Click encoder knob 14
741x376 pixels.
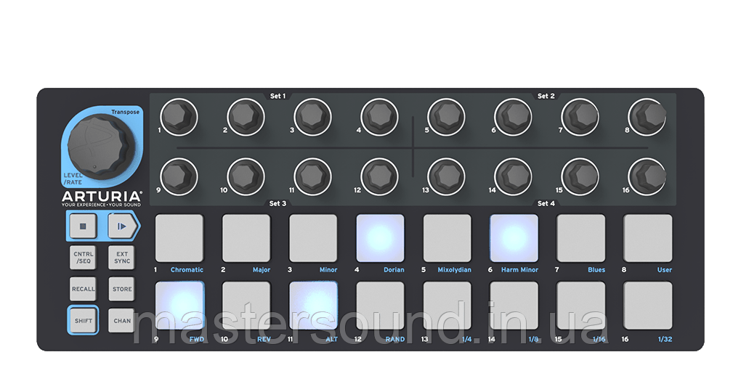513,176
